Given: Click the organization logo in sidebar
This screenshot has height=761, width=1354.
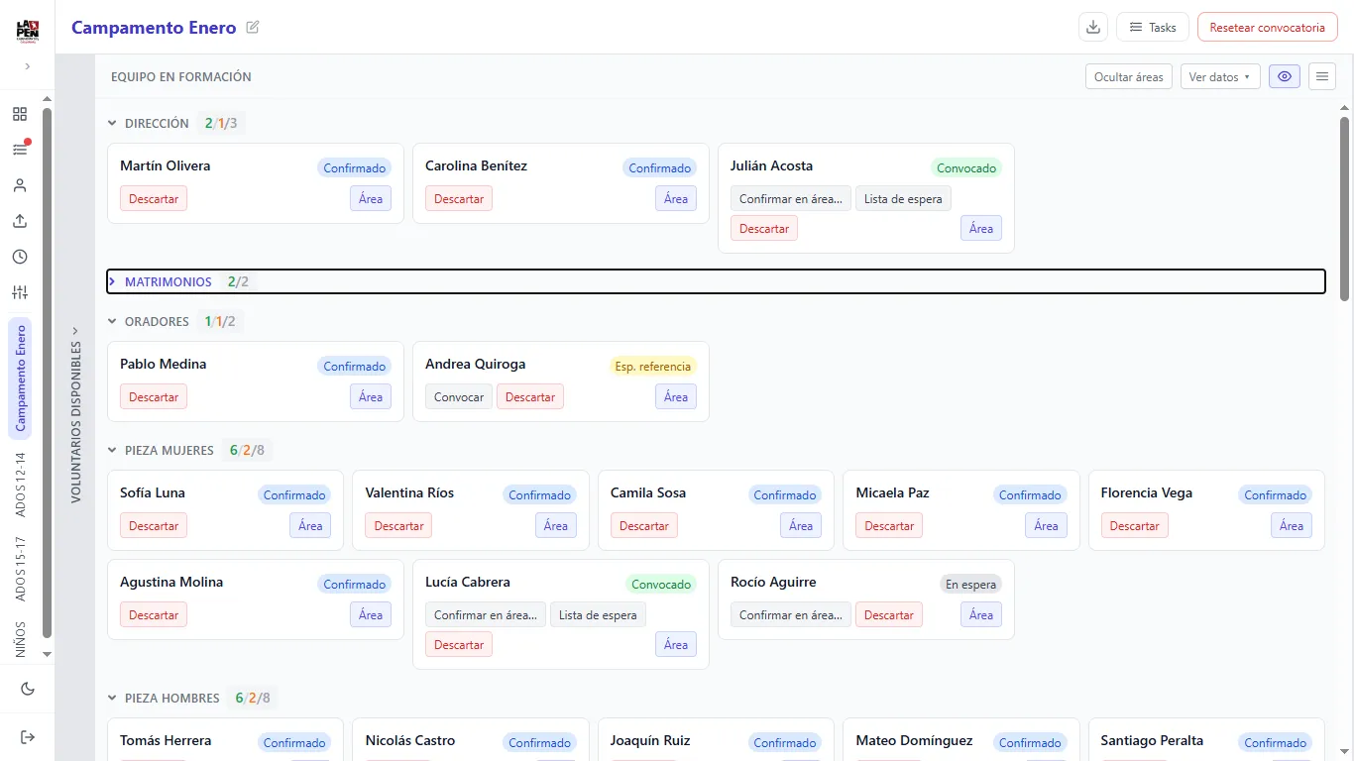Looking at the screenshot, I should pos(28,30).
